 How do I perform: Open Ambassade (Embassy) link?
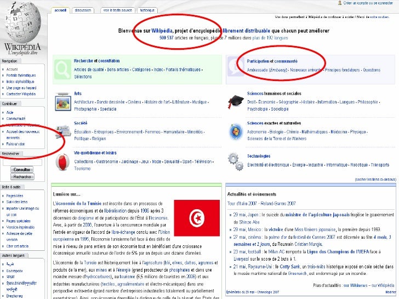(267, 70)
